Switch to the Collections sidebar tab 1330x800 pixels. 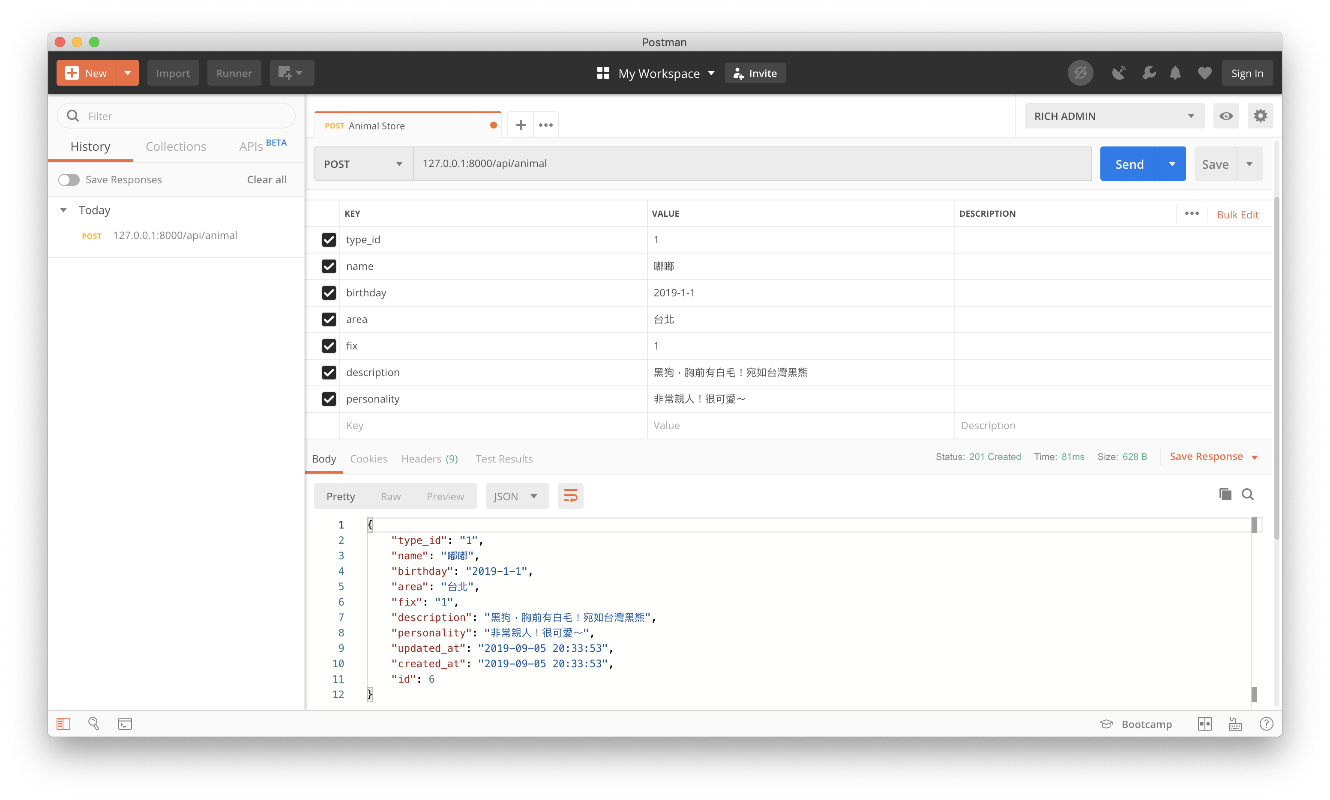(176, 146)
